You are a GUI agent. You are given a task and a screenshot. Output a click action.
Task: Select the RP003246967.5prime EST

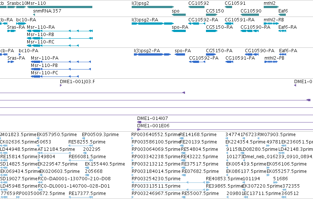click(x=132, y=197)
